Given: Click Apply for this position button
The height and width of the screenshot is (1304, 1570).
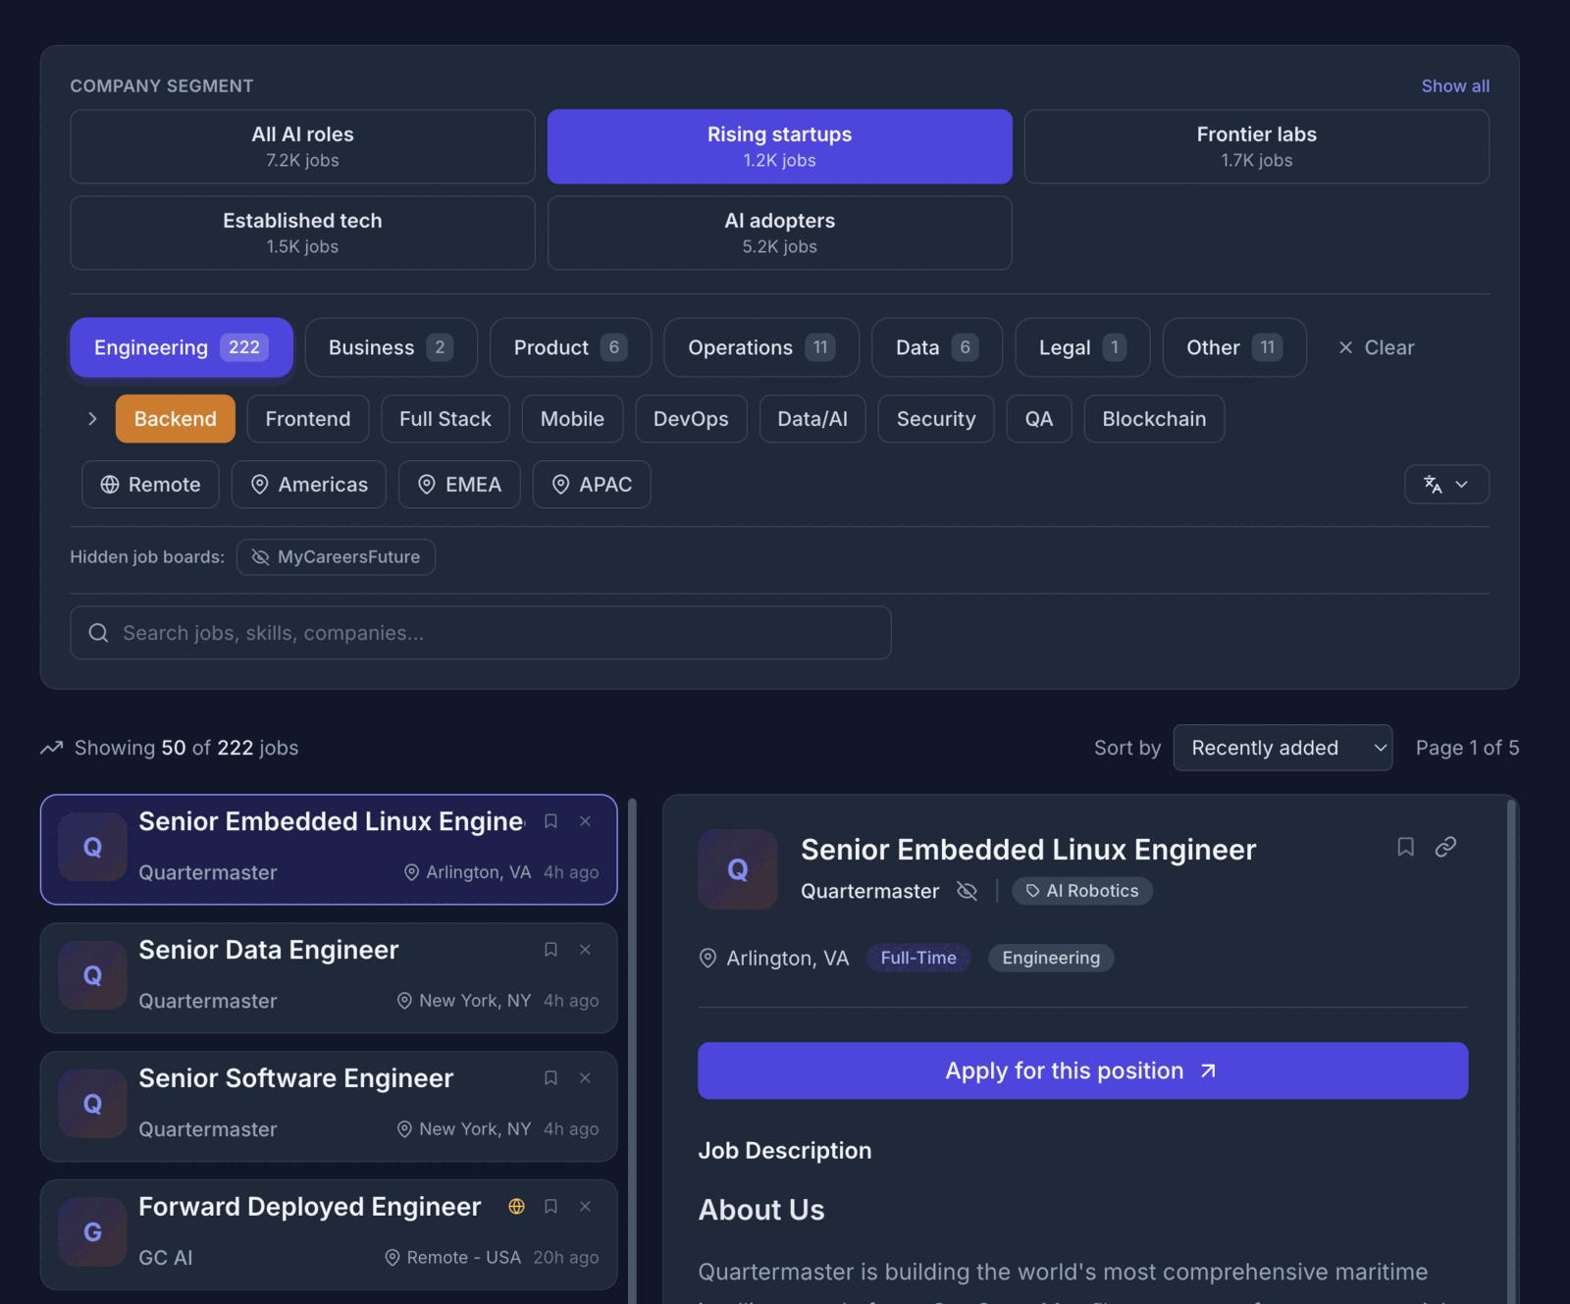Looking at the screenshot, I should (x=1082, y=1070).
